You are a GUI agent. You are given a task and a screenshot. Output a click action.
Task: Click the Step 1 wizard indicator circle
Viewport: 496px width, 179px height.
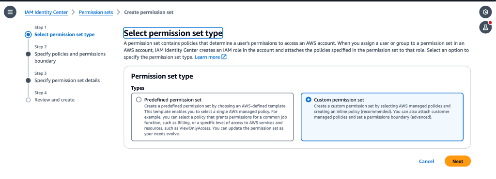(28, 35)
